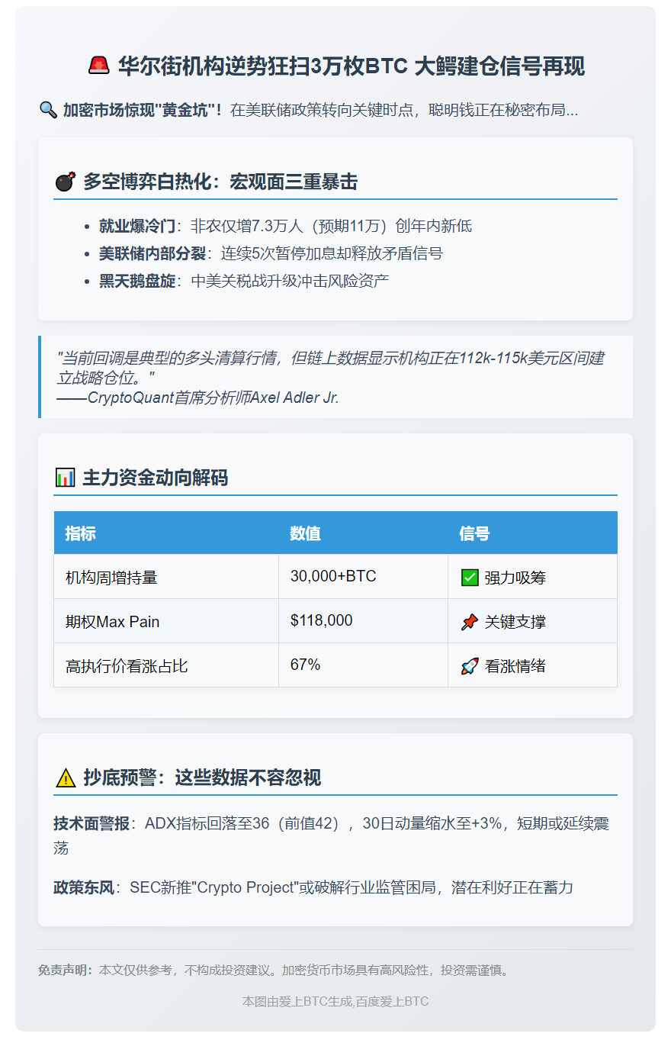Click the cell 关键支撑
The width and height of the screenshot is (671, 1056).
pyautogui.click(x=532, y=621)
